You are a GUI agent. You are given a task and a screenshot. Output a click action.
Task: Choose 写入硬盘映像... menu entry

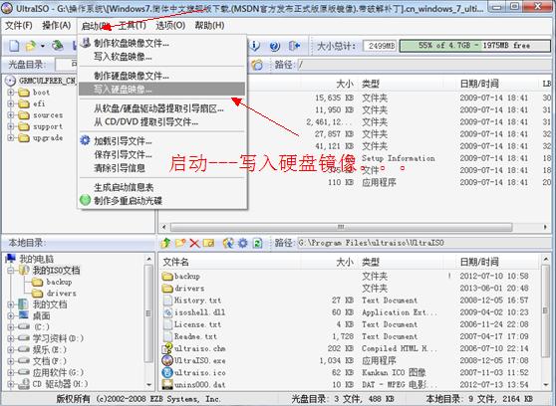click(161, 90)
